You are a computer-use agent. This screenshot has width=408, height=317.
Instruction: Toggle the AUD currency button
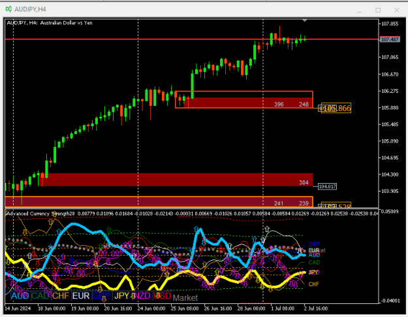[20, 296]
